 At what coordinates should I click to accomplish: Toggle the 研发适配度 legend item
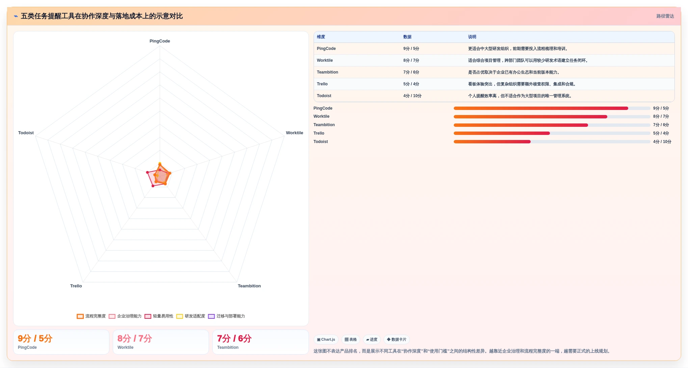tap(191, 316)
